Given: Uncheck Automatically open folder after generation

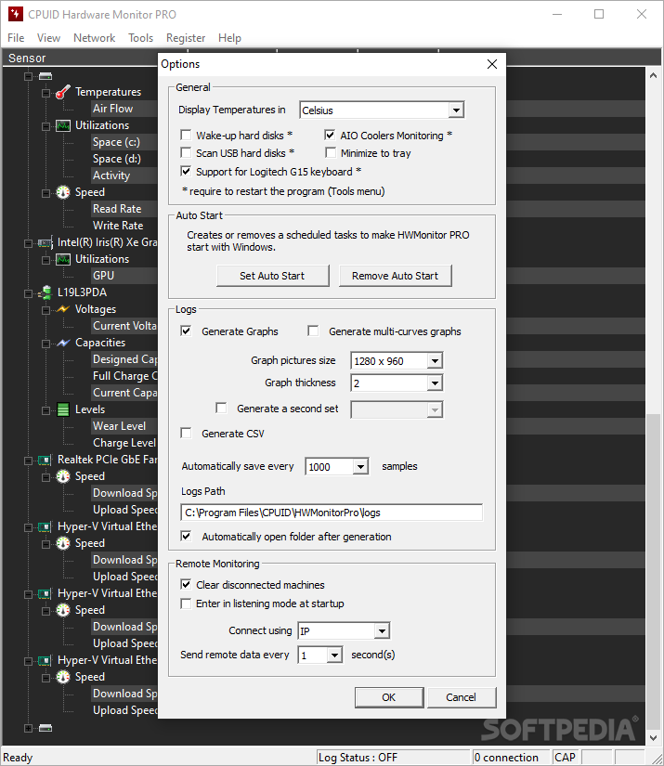Looking at the screenshot, I should 186,536.
